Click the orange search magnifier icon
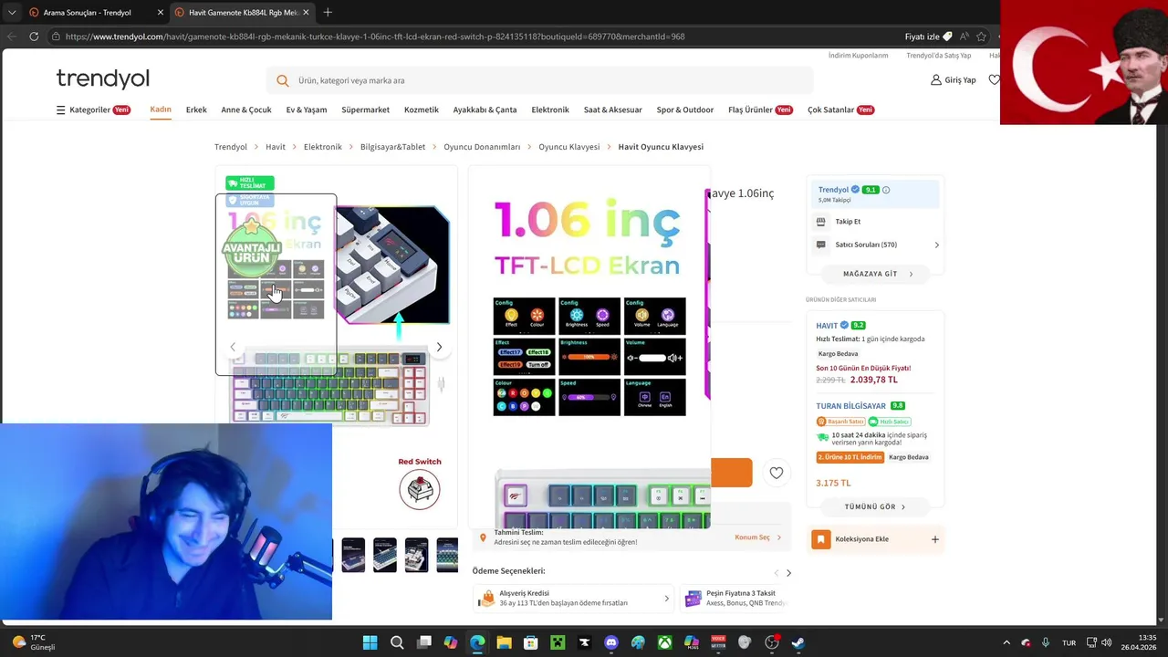Viewport: 1168px width, 657px height. [x=283, y=80]
